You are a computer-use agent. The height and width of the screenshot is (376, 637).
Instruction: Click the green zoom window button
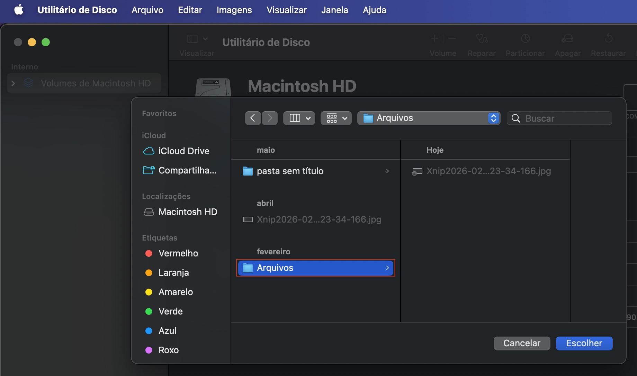46,42
